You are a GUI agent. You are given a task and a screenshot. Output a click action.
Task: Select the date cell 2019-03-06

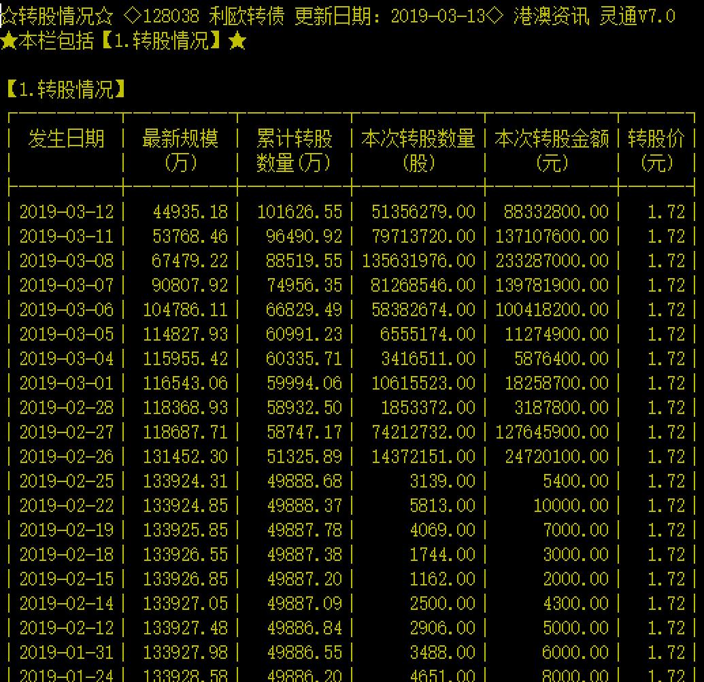(x=67, y=309)
